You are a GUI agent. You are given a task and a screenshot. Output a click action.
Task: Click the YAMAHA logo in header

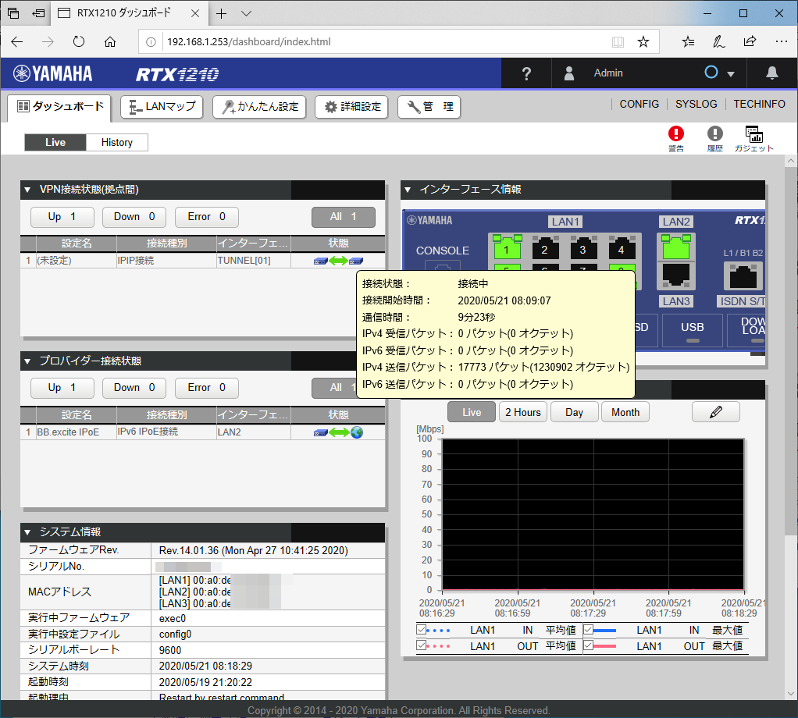point(53,73)
